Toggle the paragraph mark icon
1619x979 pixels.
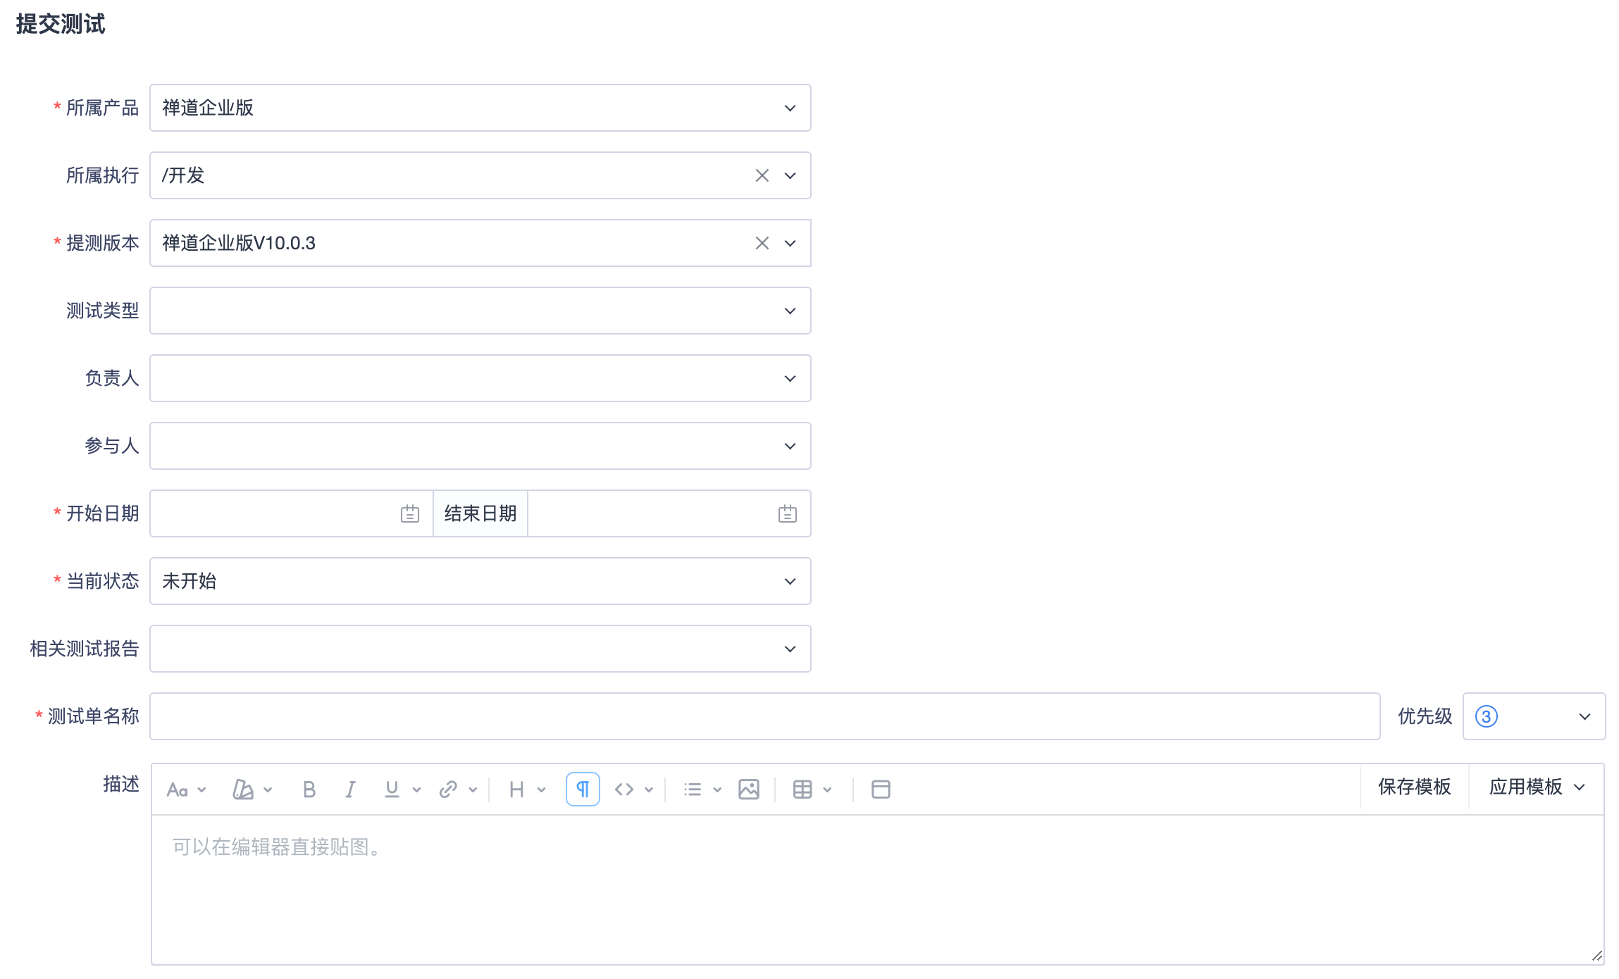pyautogui.click(x=583, y=790)
